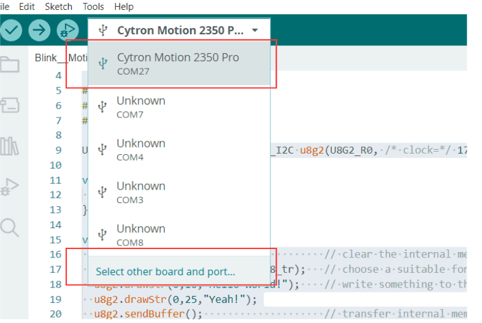Screen dimensions: 482x323
Task: Open the Help menu
Action: (x=124, y=7)
